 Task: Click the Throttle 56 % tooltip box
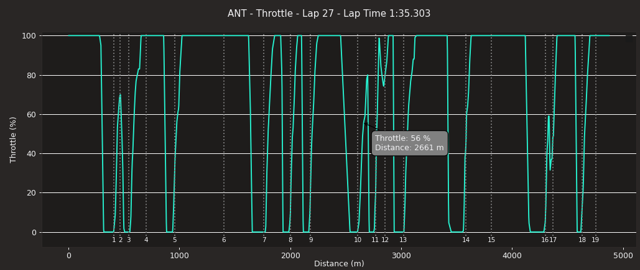(409, 143)
